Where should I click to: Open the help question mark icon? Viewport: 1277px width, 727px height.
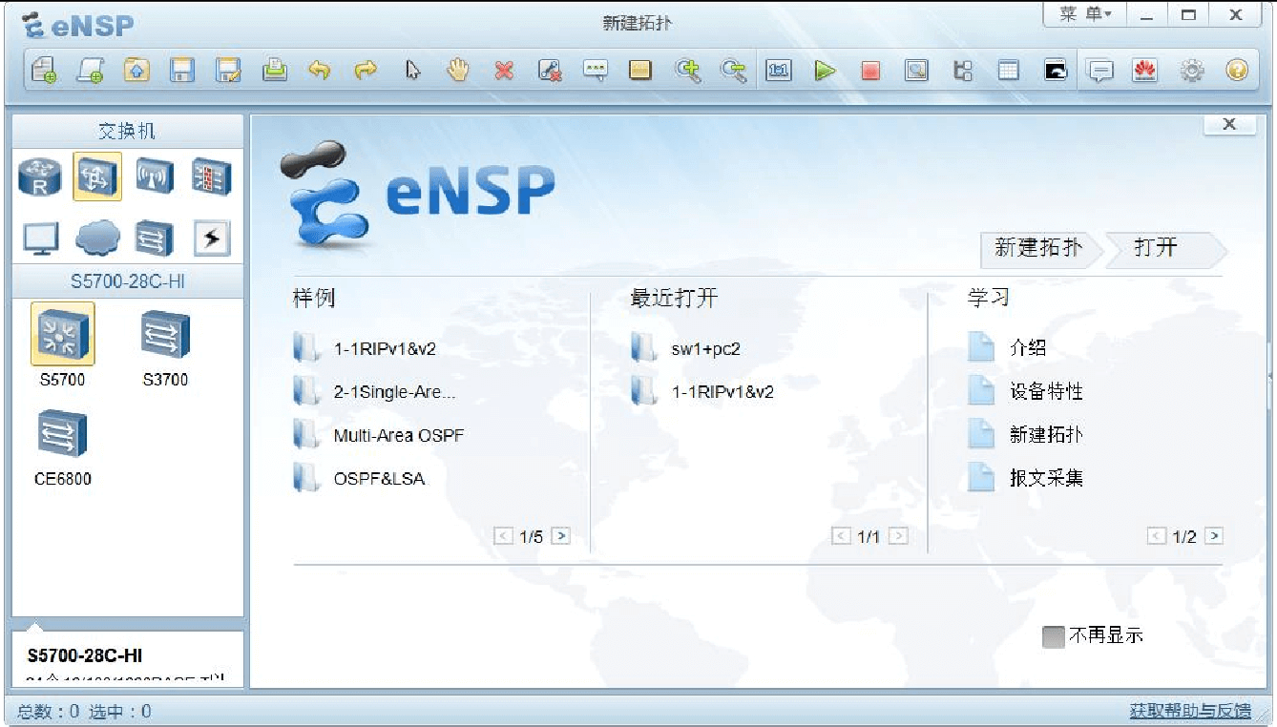pyautogui.click(x=1237, y=71)
